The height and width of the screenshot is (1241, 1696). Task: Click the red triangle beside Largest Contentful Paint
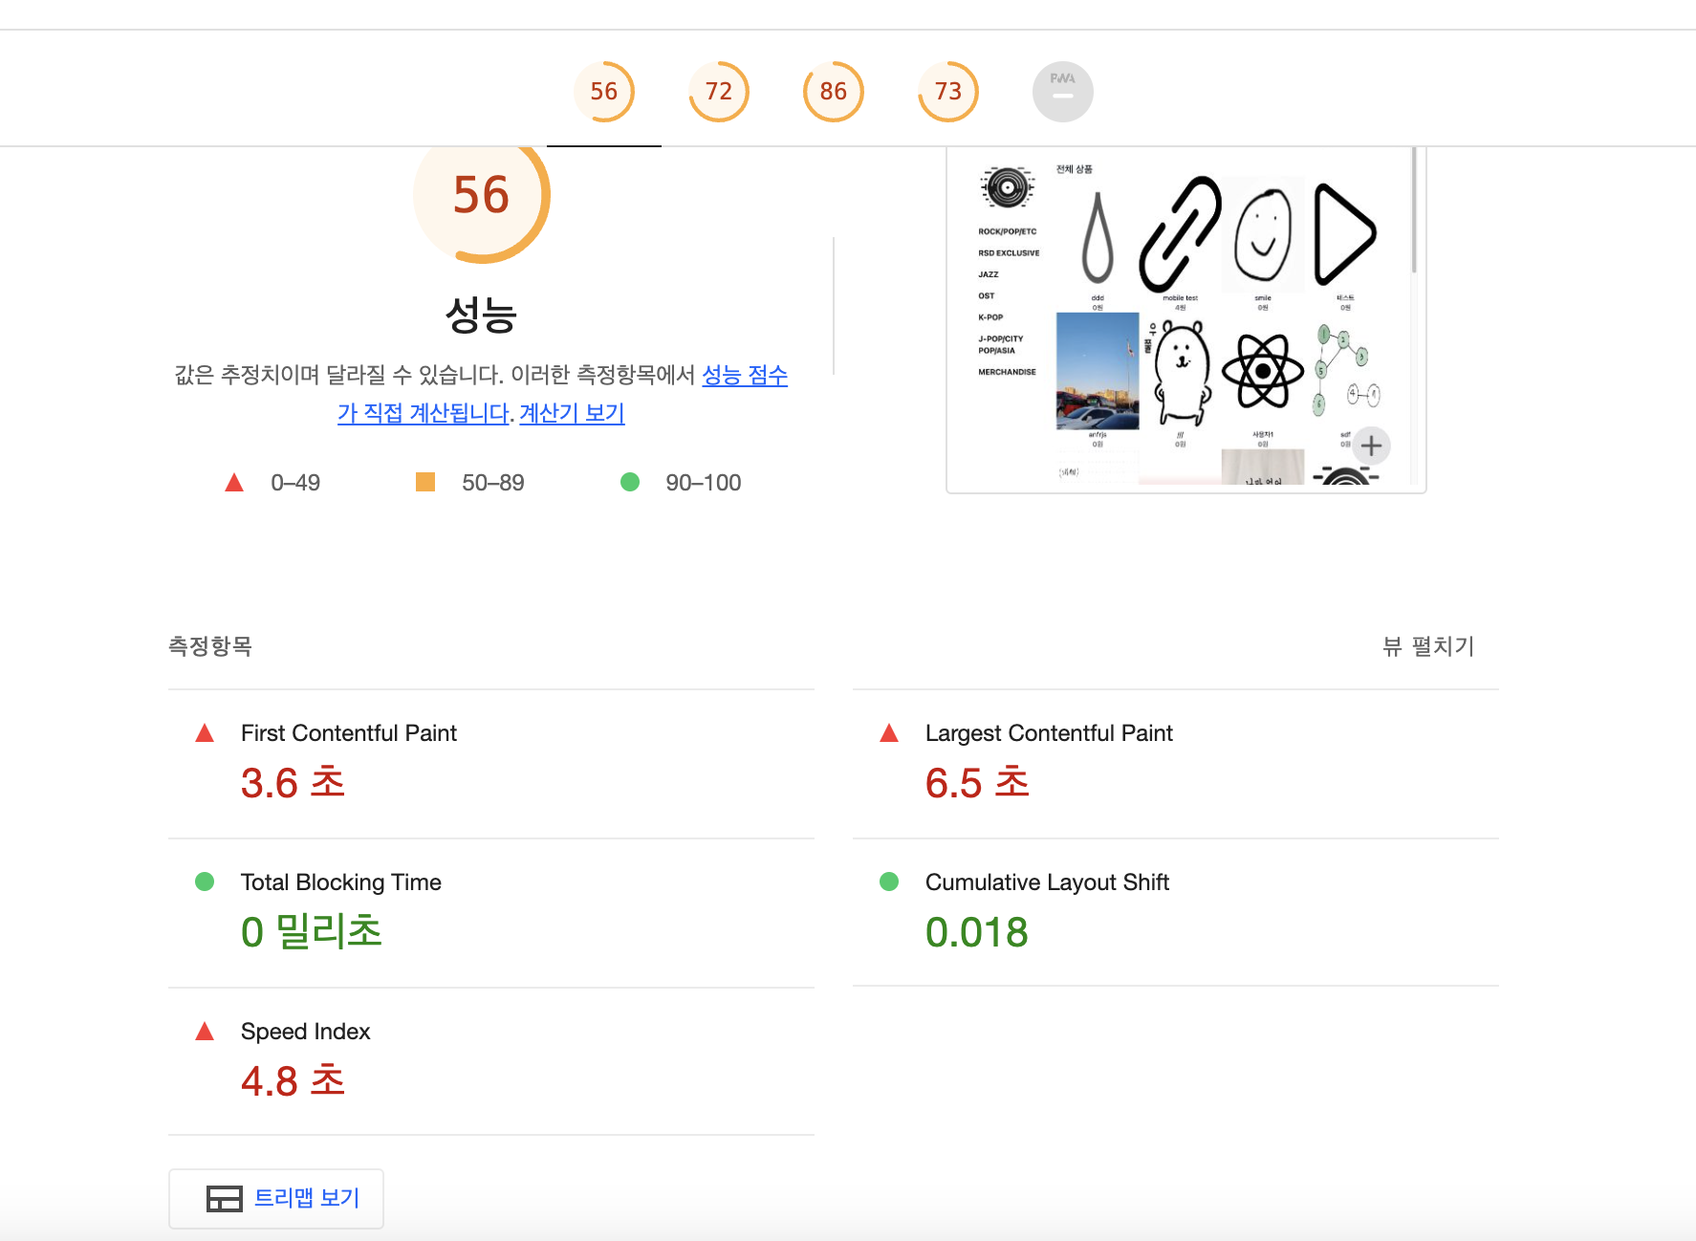(889, 733)
